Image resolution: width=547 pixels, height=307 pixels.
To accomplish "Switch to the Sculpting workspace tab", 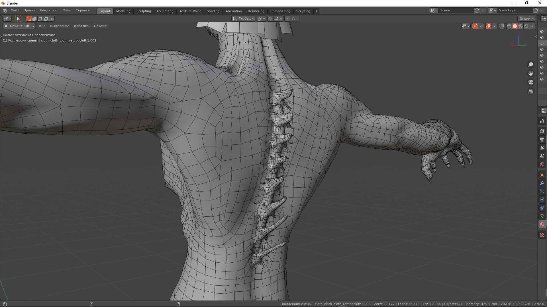I will pos(144,11).
